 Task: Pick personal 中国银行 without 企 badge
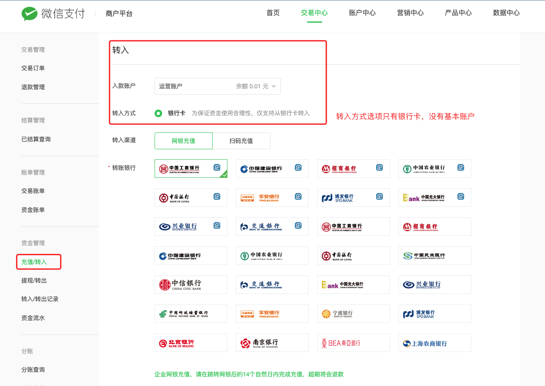[353, 256]
